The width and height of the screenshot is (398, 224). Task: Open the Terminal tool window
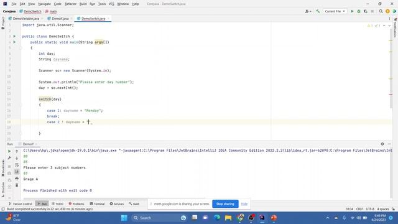pos(97,203)
